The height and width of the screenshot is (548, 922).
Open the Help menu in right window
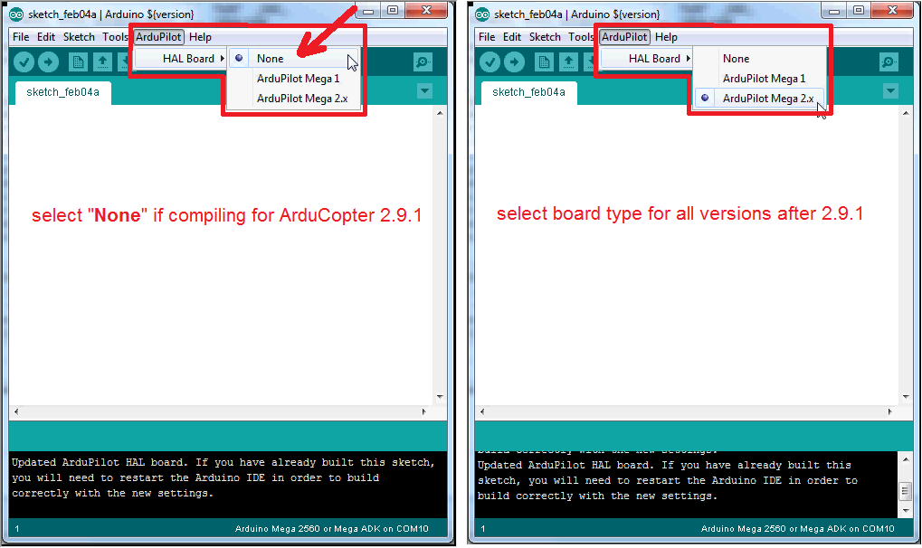coord(666,37)
